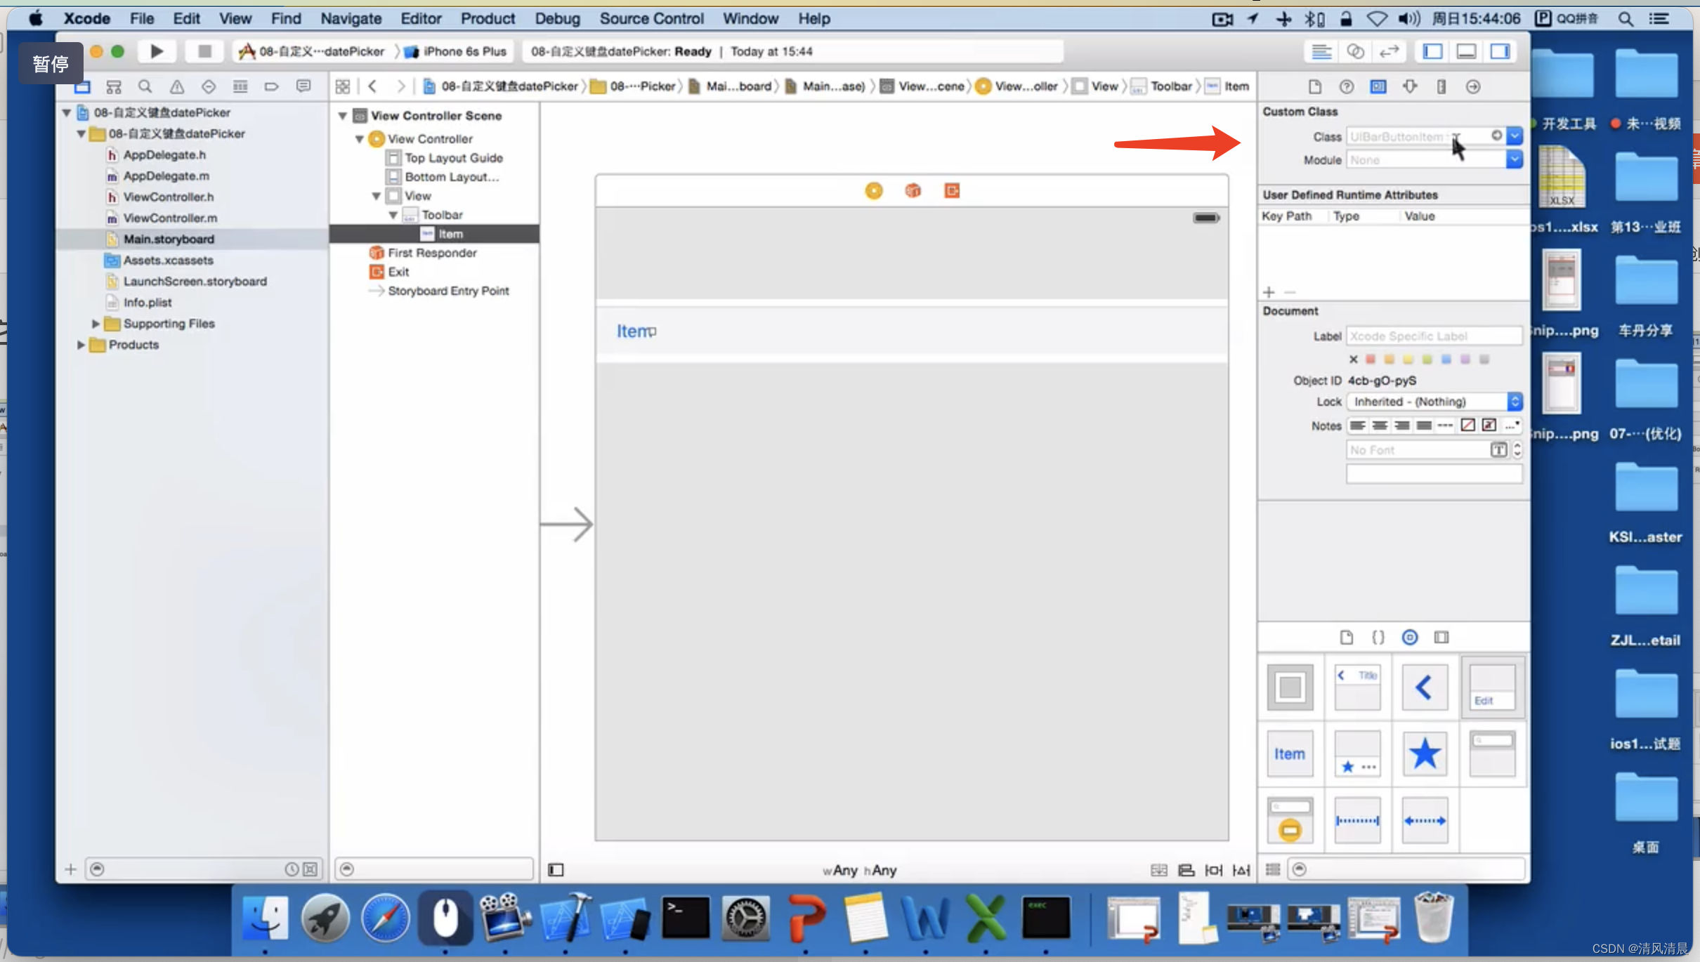
Task: Show the Attributes inspector
Action: [x=1410, y=87]
